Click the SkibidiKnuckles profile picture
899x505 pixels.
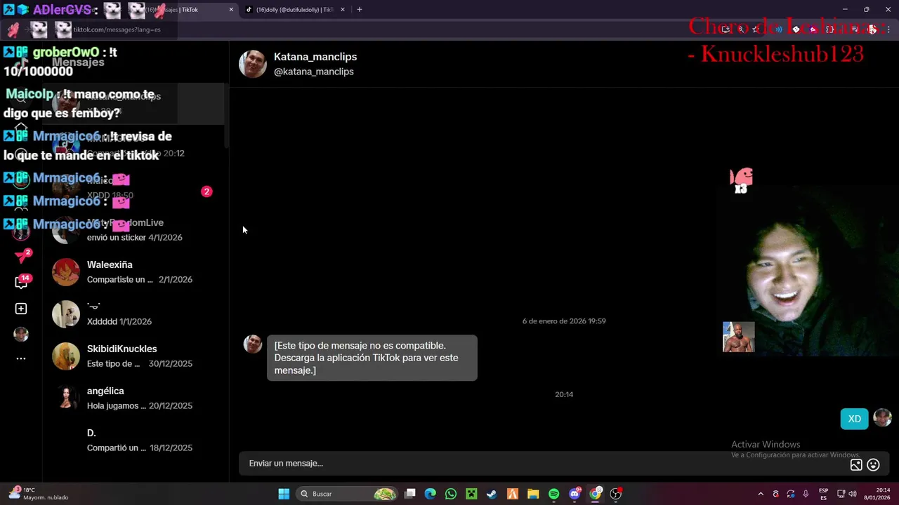(x=66, y=356)
